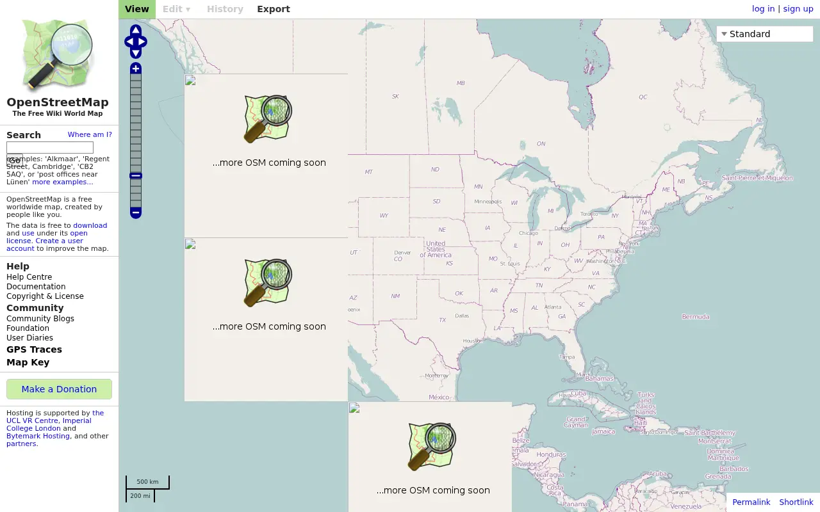The width and height of the screenshot is (820, 512).
Task: Focus the Search text field
Action: tap(50, 148)
